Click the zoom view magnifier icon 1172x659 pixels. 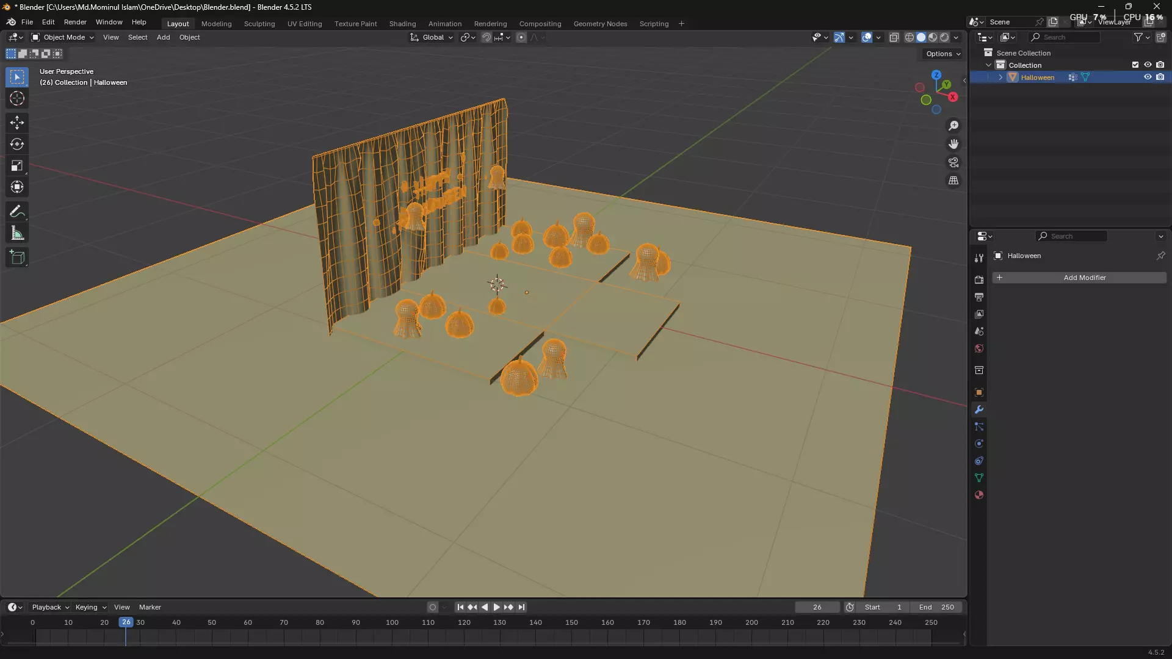pyautogui.click(x=953, y=126)
